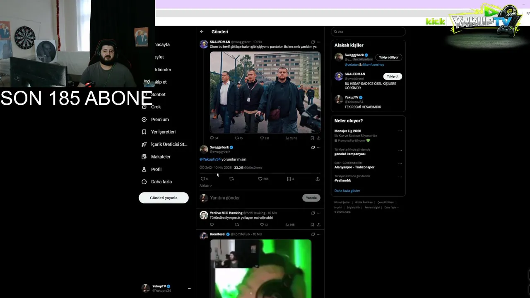This screenshot has height=298, width=530.
Task: Open YakupTV account avatar at bottom sidebar
Action: point(145,288)
